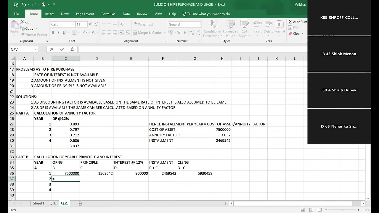
Task: Click inside the formula bar input
Action: (192, 49)
